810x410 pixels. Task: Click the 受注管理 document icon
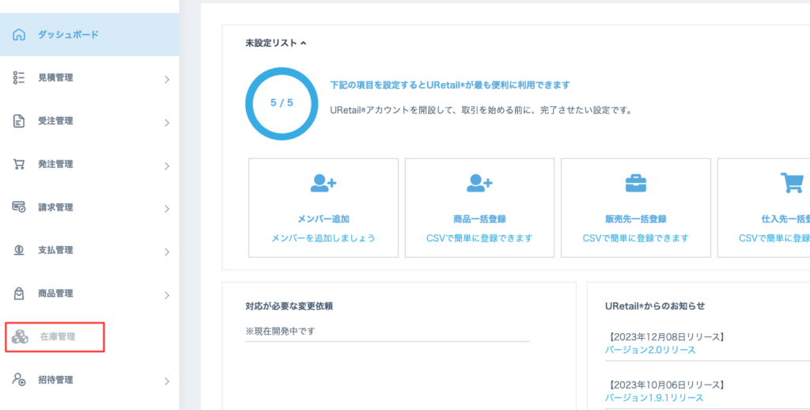pos(20,121)
